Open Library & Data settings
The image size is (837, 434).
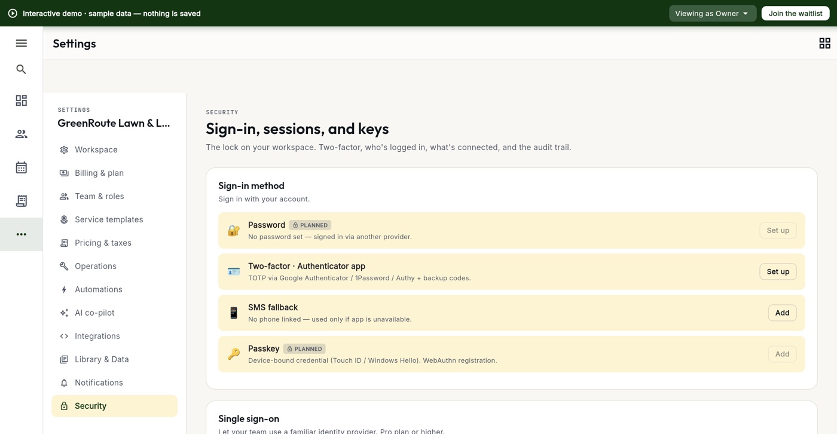(x=114, y=359)
